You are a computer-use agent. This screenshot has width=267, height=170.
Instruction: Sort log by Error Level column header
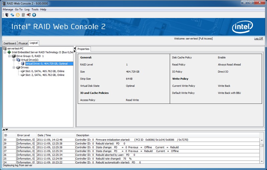click(24, 135)
